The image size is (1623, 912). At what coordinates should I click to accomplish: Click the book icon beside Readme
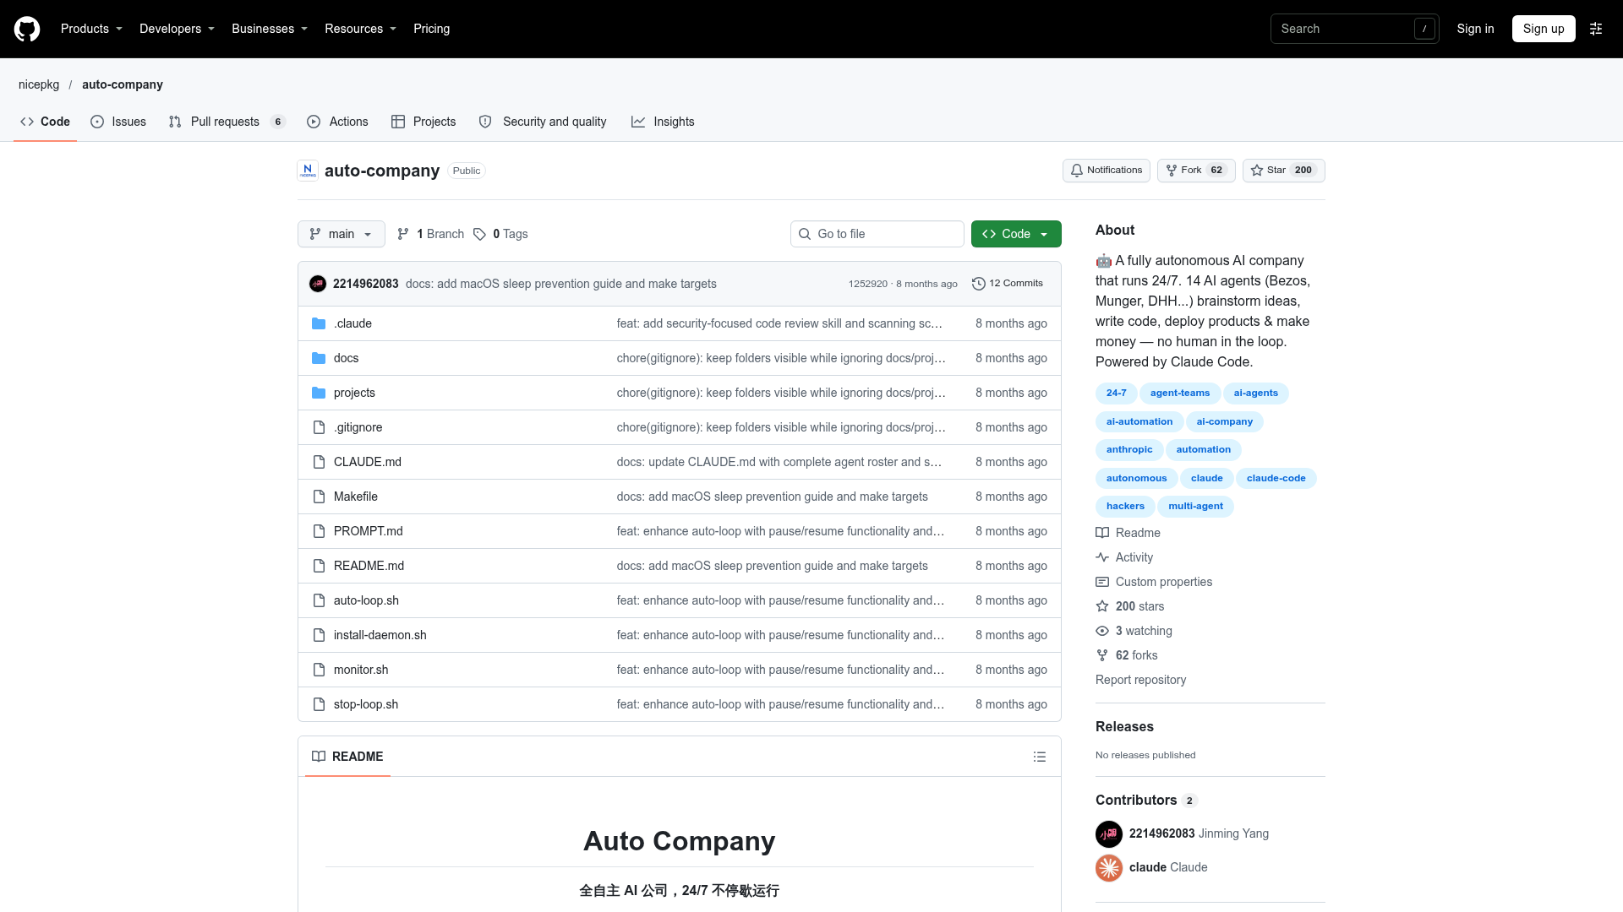point(1102,533)
